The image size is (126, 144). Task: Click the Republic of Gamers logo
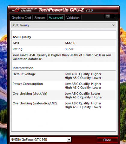(24, 10)
